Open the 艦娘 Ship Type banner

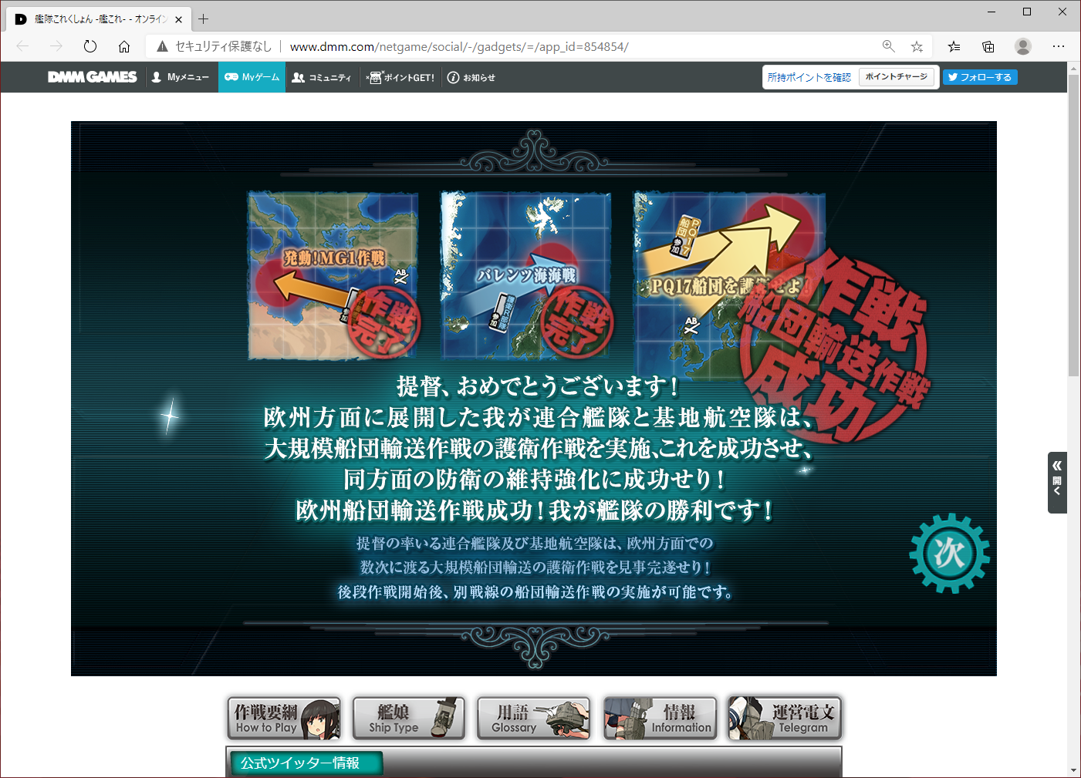coord(409,718)
